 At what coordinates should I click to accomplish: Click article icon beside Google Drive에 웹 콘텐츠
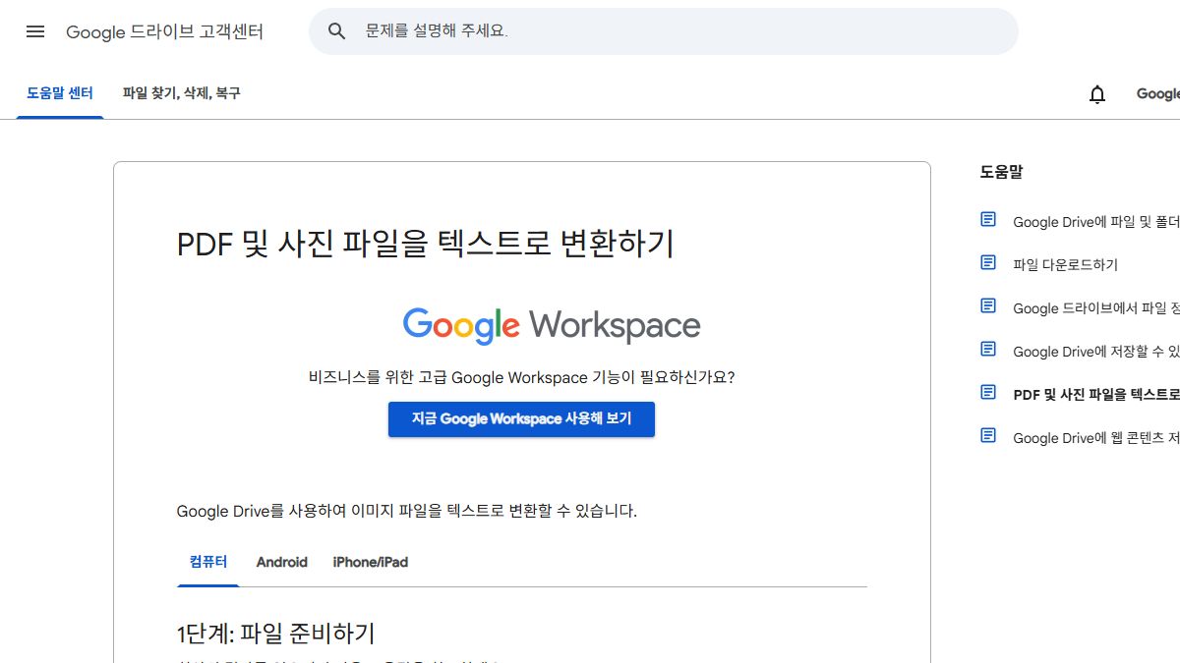point(988,436)
